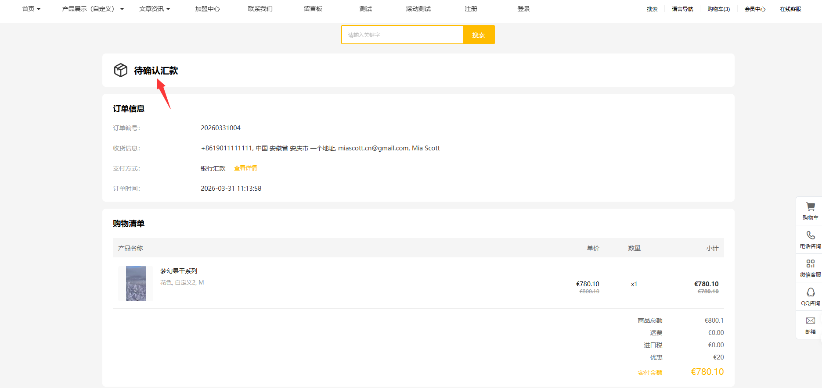This screenshot has width=822, height=388.
Task: Open the 文章资讯 dropdown menu
Action: [x=155, y=9]
